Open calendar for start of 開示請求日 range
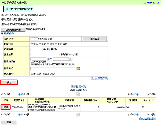The width and height of the screenshot is (161, 126). pos(48,59)
